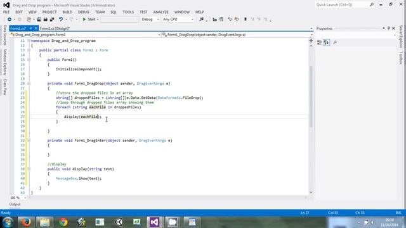Click the Find in Files toolbar icon
Viewport: 406px width, 228px height.
pos(202,20)
